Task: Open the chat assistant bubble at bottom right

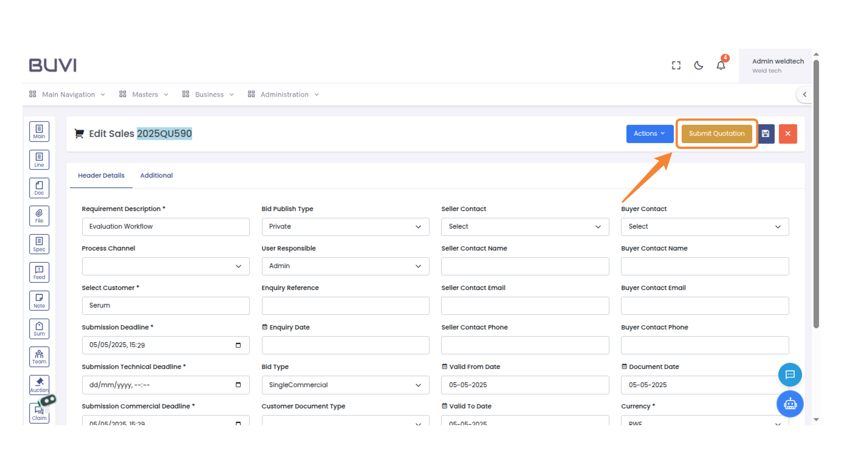Action: (x=790, y=375)
